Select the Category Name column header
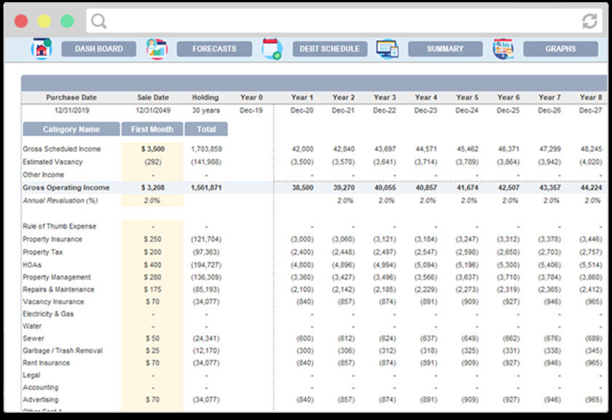The height and width of the screenshot is (420, 612). [71, 129]
